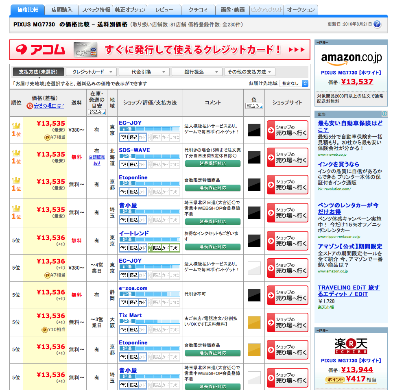Click ショップの売り場へ行く for Tix Mart
393x390 pixels.
coord(288,322)
